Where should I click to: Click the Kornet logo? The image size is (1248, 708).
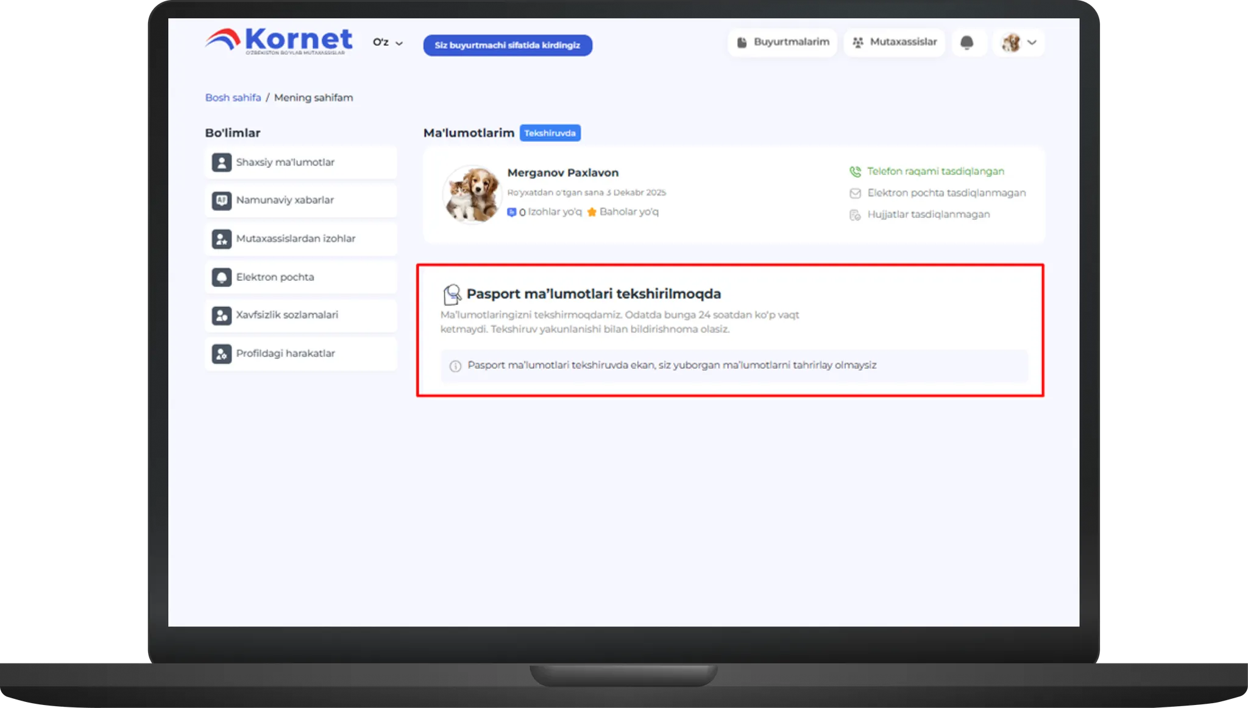[x=278, y=41]
